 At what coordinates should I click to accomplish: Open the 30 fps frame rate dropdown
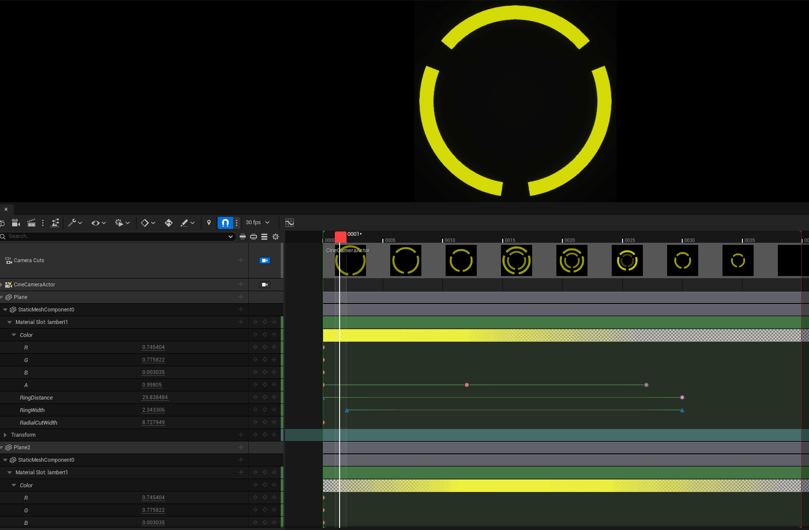point(257,222)
